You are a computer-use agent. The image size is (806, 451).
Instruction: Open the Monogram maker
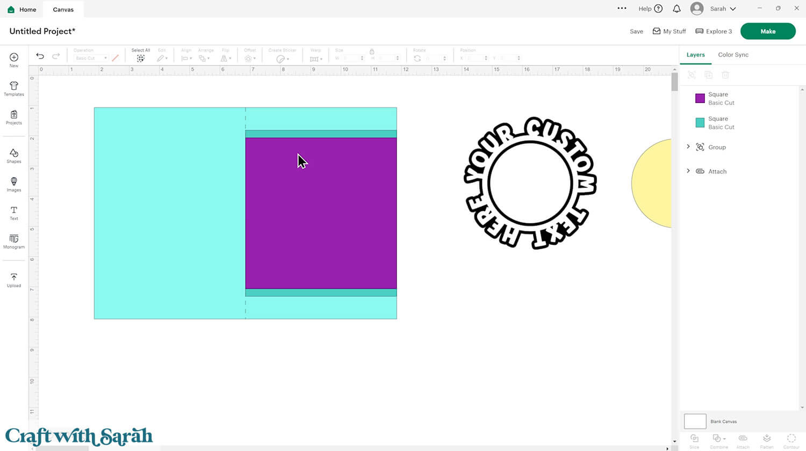pos(14,241)
